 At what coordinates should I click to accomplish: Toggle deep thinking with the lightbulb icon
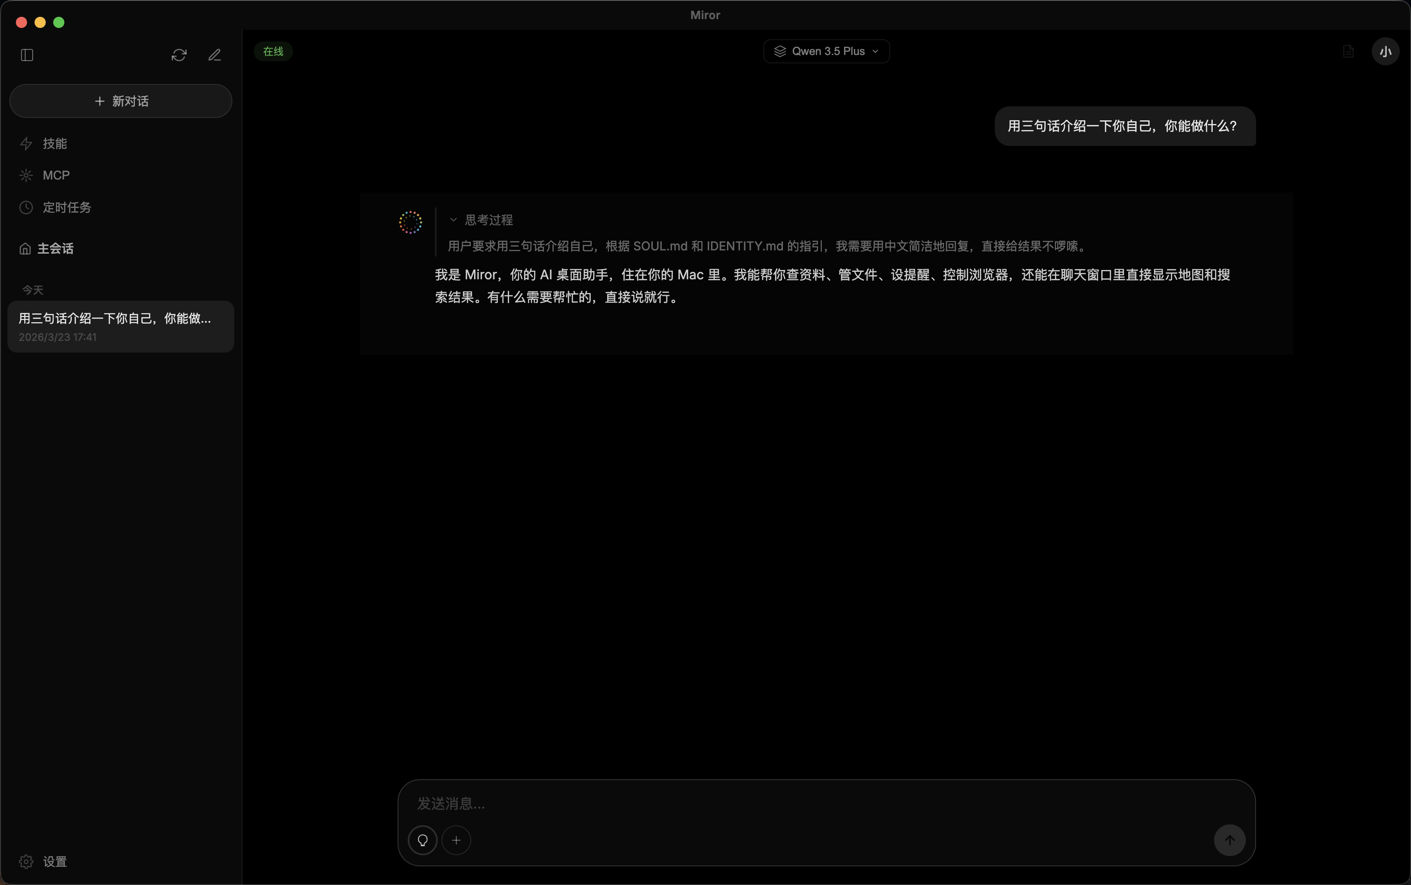click(422, 840)
